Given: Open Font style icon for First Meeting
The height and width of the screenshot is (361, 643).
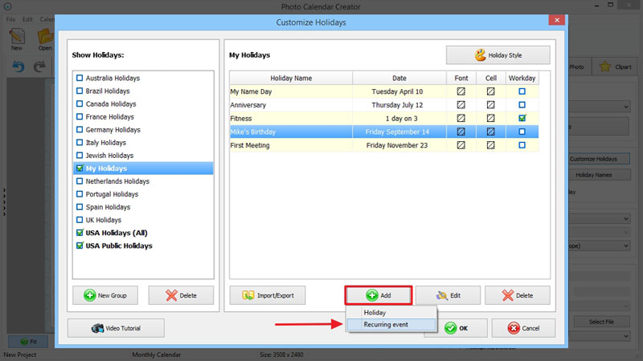Looking at the screenshot, I should (x=461, y=145).
